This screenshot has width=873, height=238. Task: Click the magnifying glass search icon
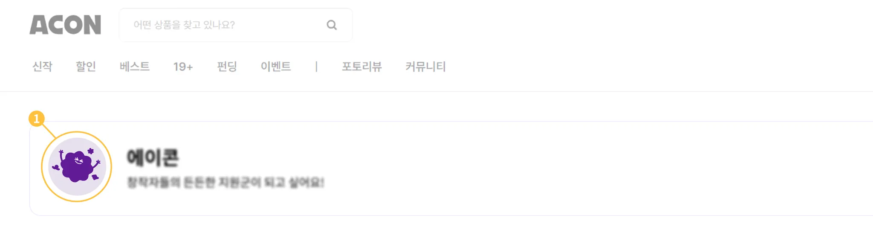click(332, 25)
